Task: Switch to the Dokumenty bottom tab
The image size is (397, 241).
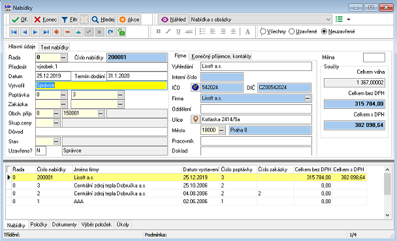Action: (x=64, y=225)
